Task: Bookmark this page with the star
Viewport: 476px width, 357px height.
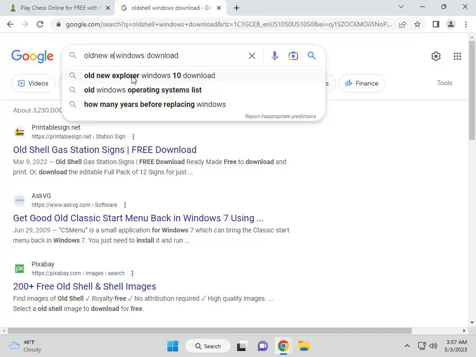Action: [417, 24]
